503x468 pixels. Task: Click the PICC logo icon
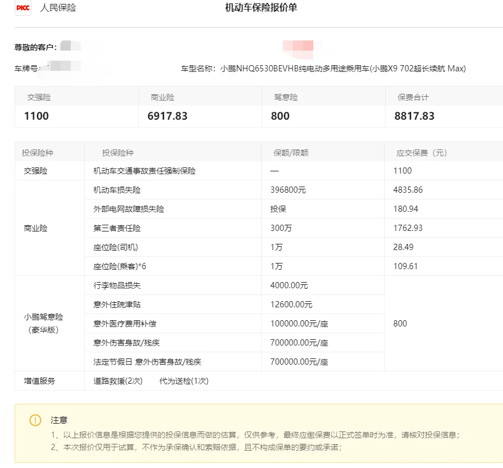[23, 8]
